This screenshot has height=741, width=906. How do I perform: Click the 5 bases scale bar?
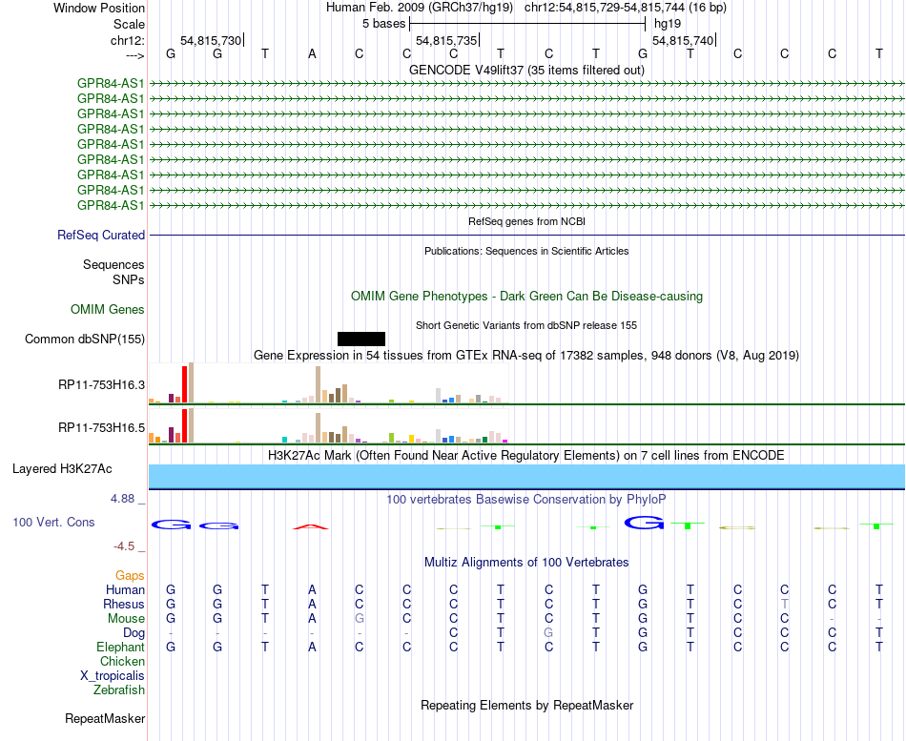click(527, 24)
